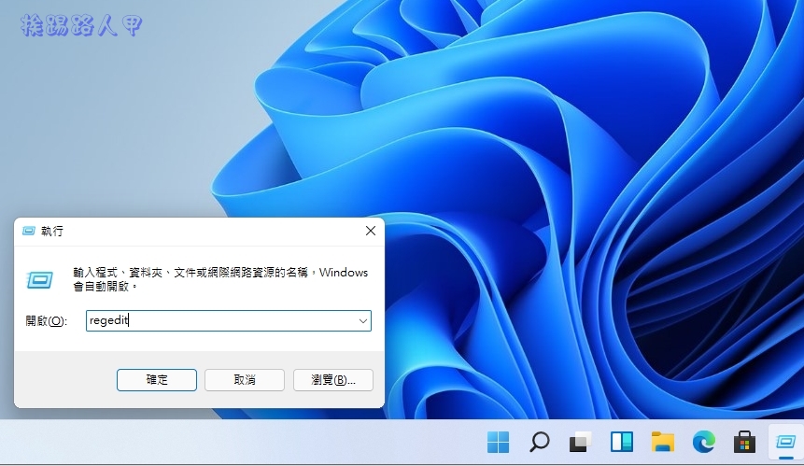Launch Microsoft Edge from taskbar
The image size is (804, 466).
click(x=703, y=442)
